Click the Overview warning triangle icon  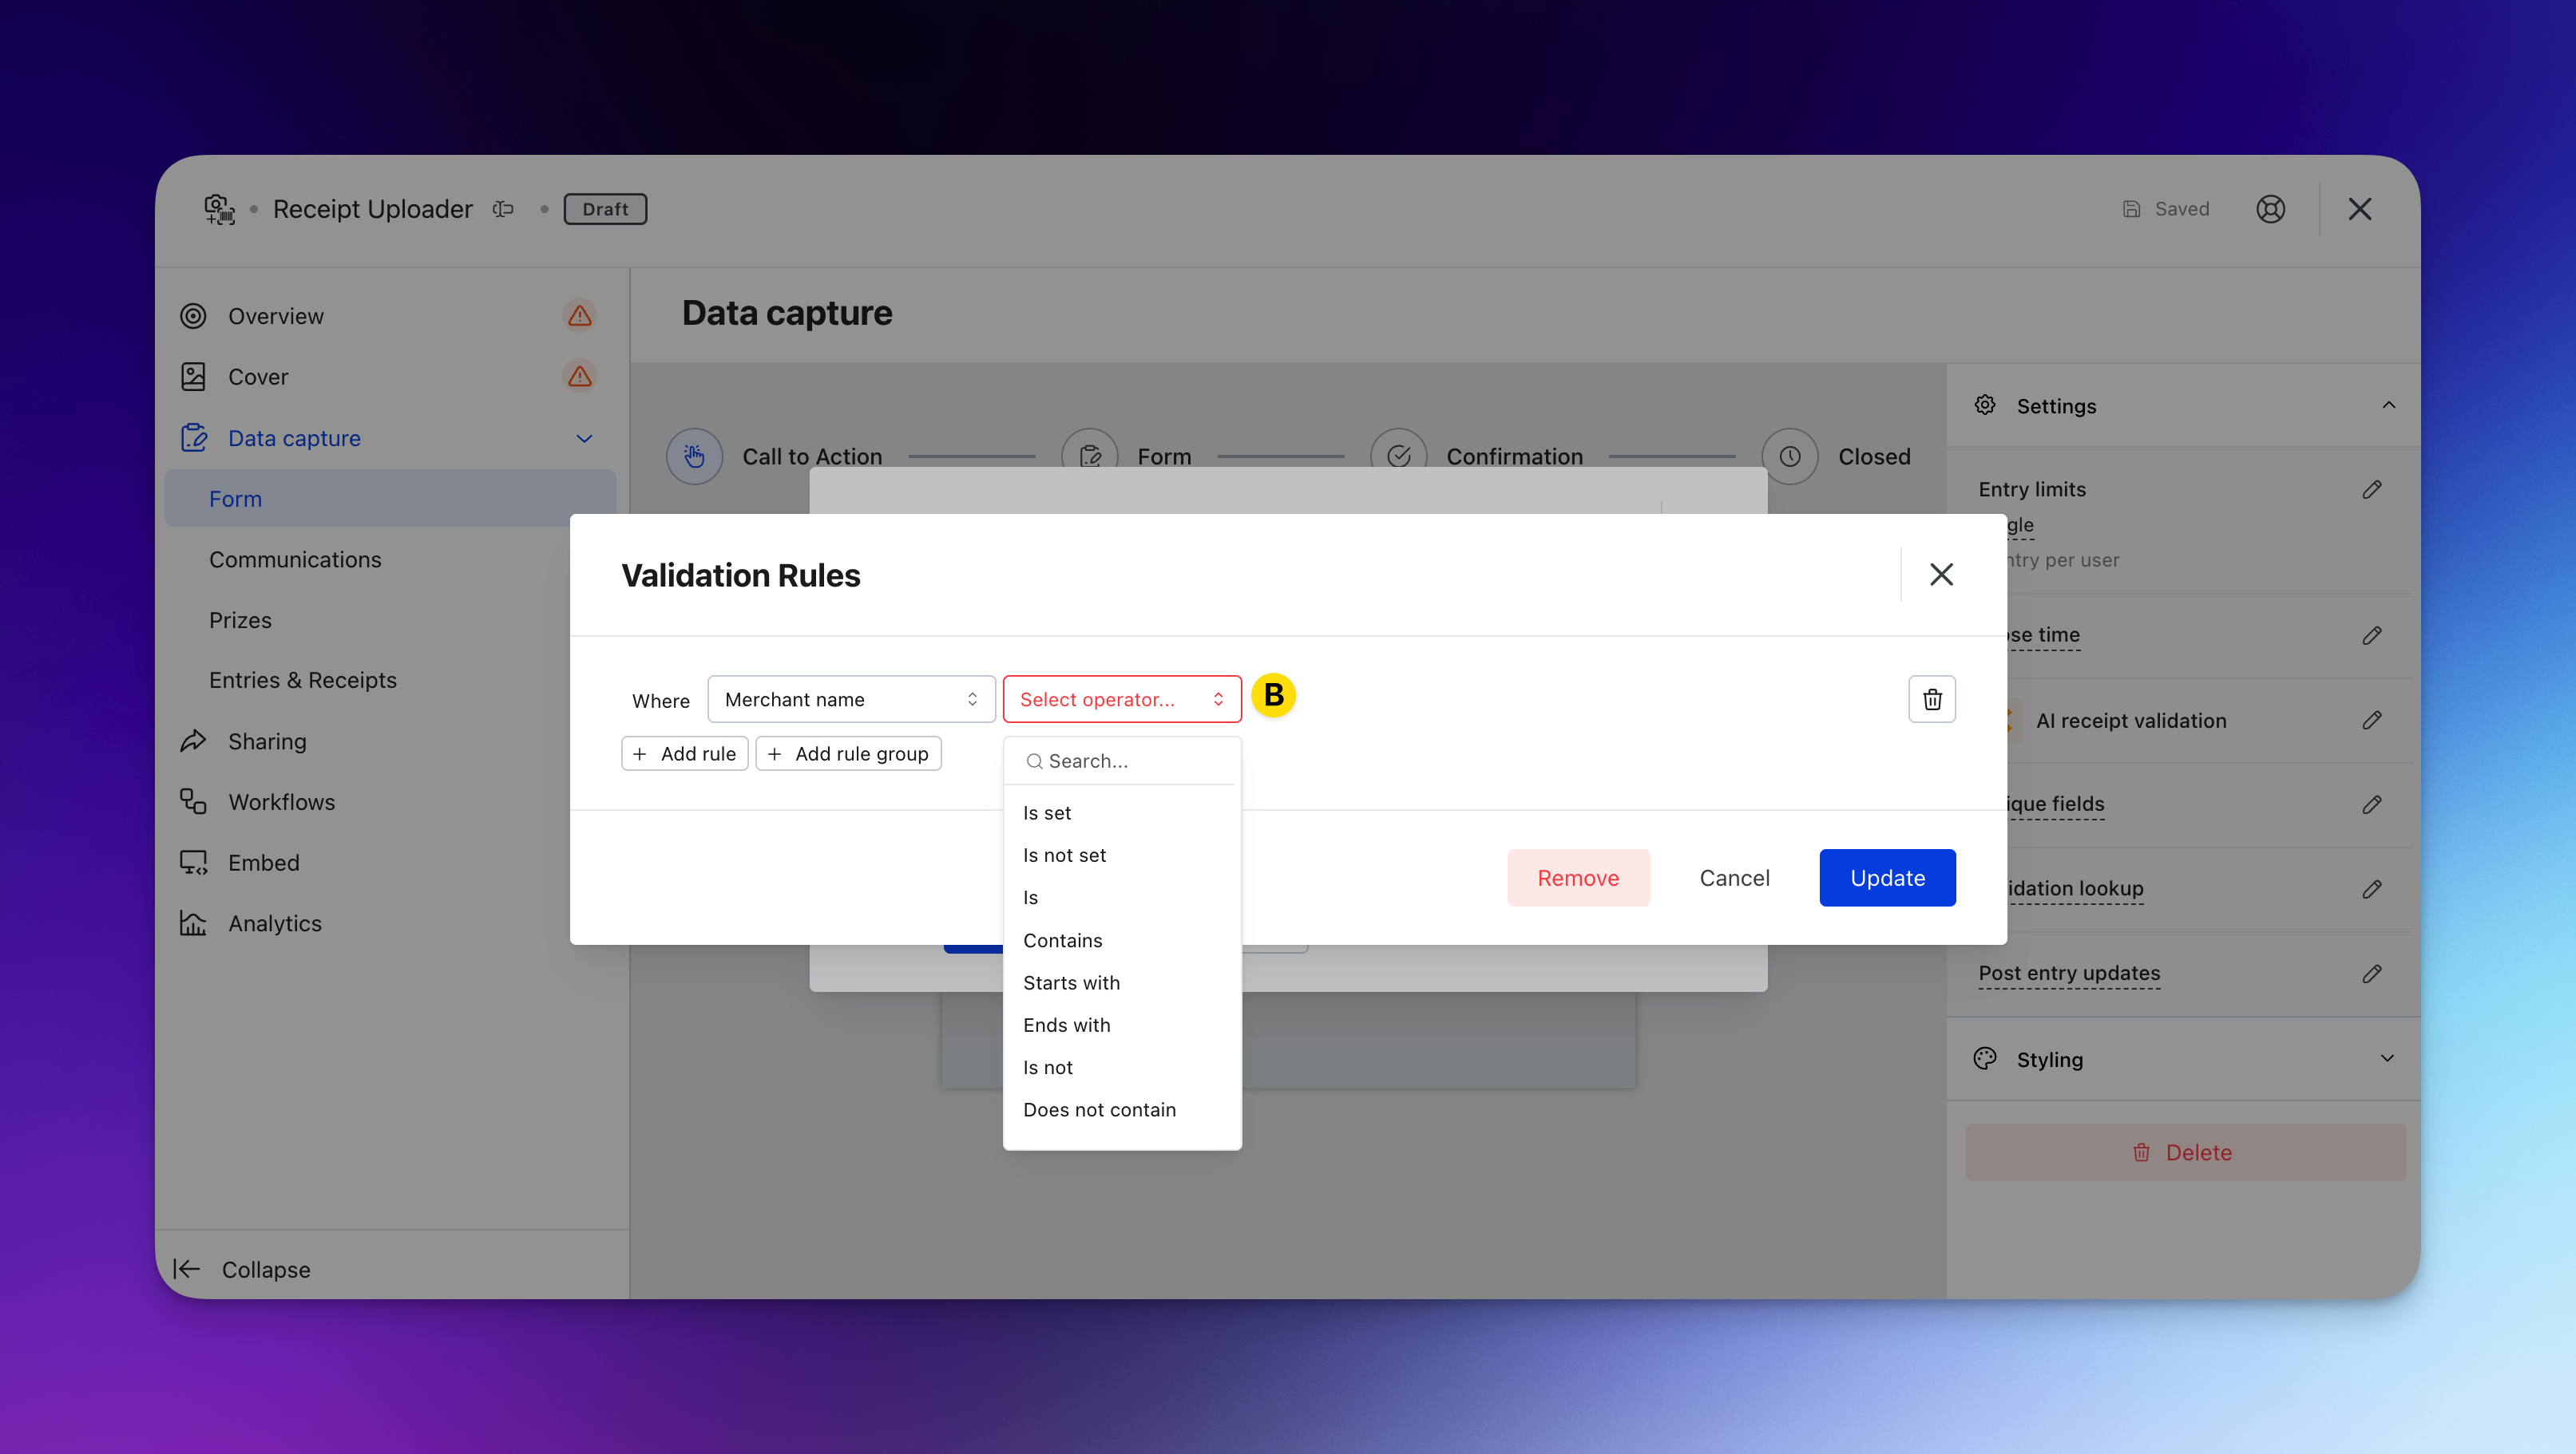(x=579, y=316)
